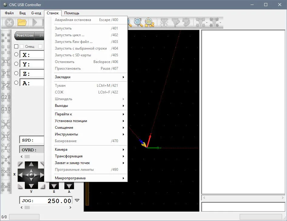Click the JOG value field
The width and height of the screenshot is (287, 221).
tap(46, 200)
